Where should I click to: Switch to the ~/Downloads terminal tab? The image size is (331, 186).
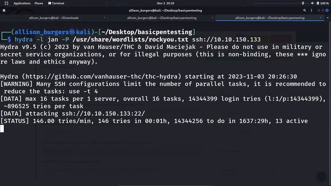pos(54,18)
